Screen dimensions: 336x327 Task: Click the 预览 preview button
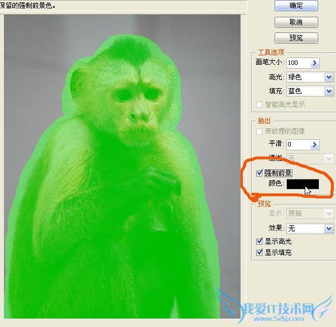[296, 38]
